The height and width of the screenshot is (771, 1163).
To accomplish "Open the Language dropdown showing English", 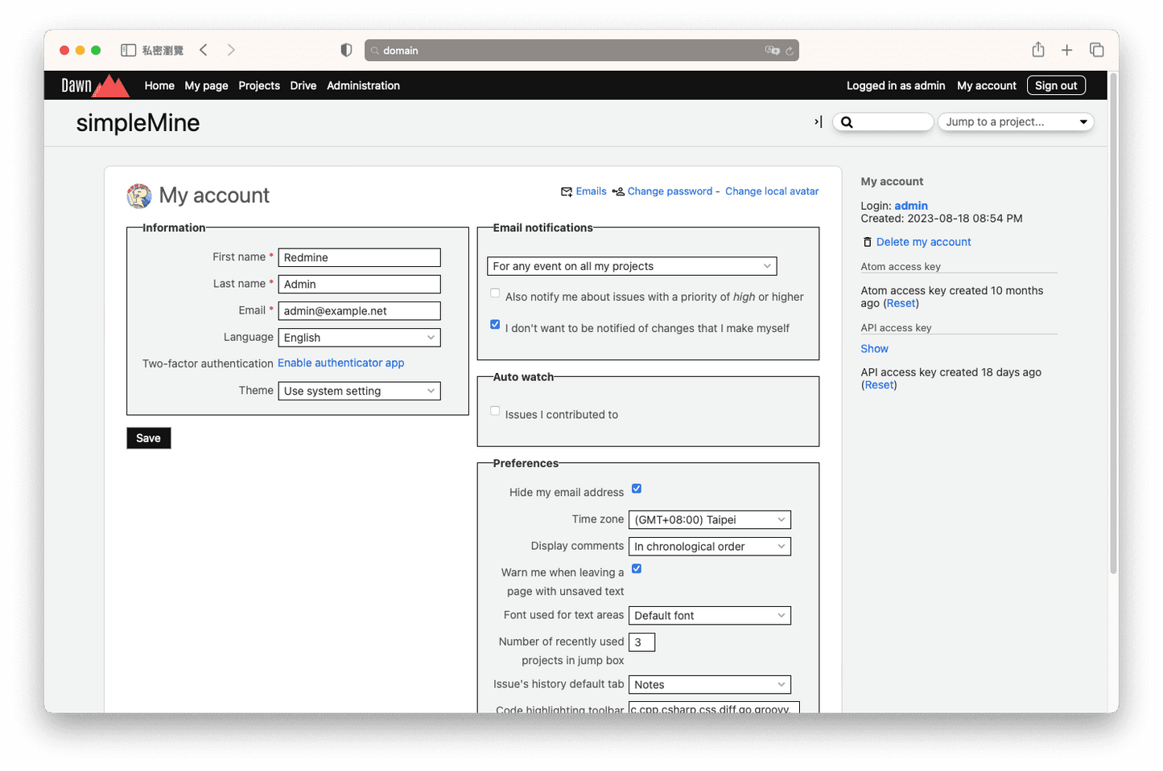I will tap(359, 337).
